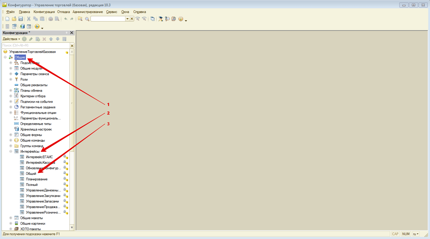Collapse the Интерфейсы tree node
Image resolution: width=430 pixels, height=239 pixels.
pos(11,151)
